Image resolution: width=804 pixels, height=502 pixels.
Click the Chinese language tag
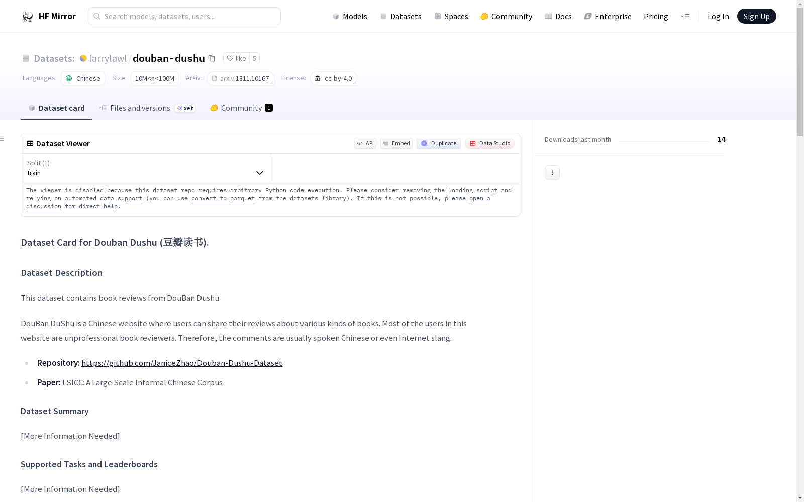(83, 78)
